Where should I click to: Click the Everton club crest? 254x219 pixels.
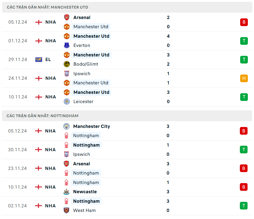pos(66,45)
